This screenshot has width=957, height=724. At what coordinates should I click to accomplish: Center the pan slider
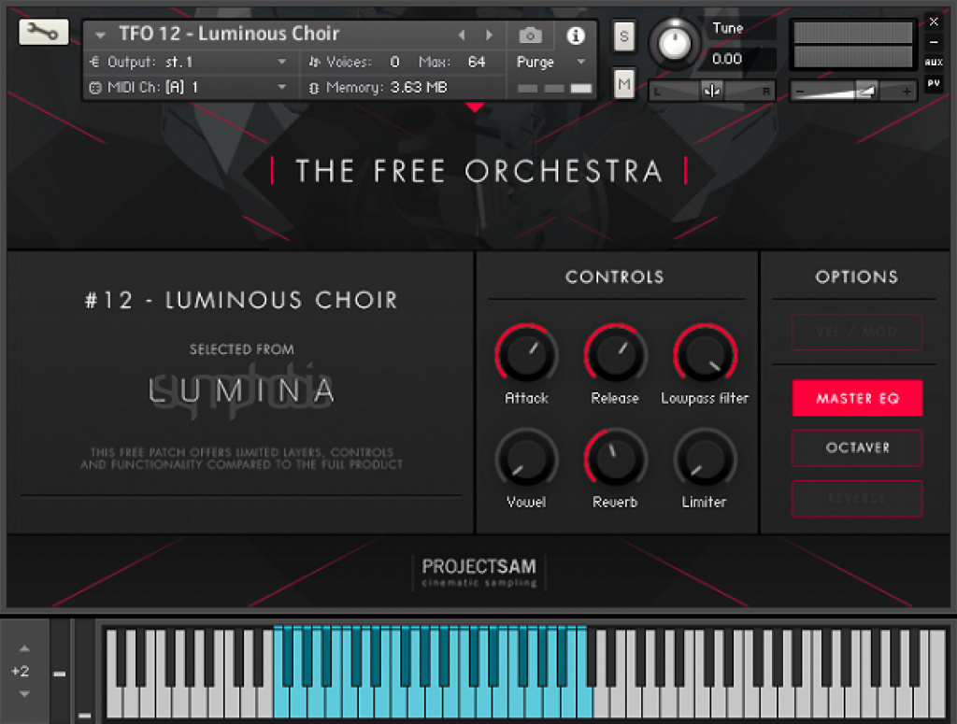[x=710, y=90]
